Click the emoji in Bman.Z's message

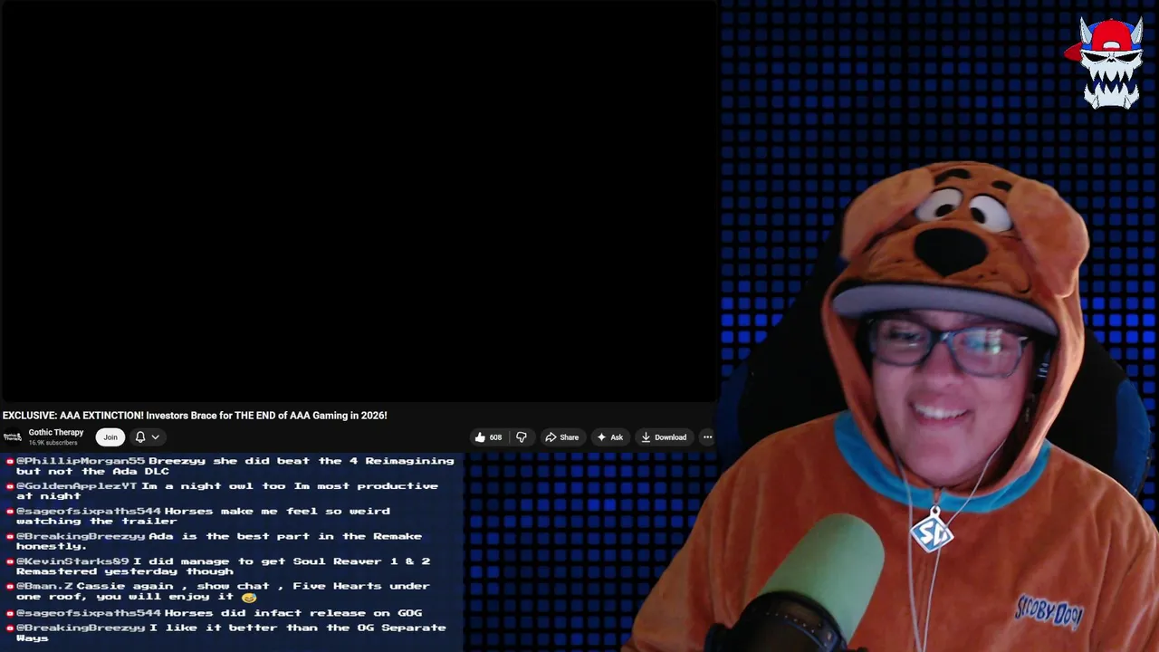click(x=249, y=597)
